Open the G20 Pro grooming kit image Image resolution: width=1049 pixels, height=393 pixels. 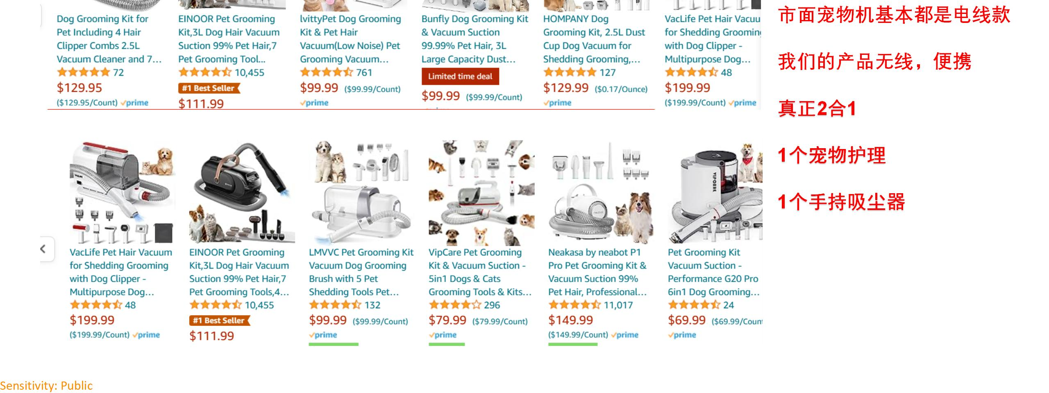click(715, 192)
